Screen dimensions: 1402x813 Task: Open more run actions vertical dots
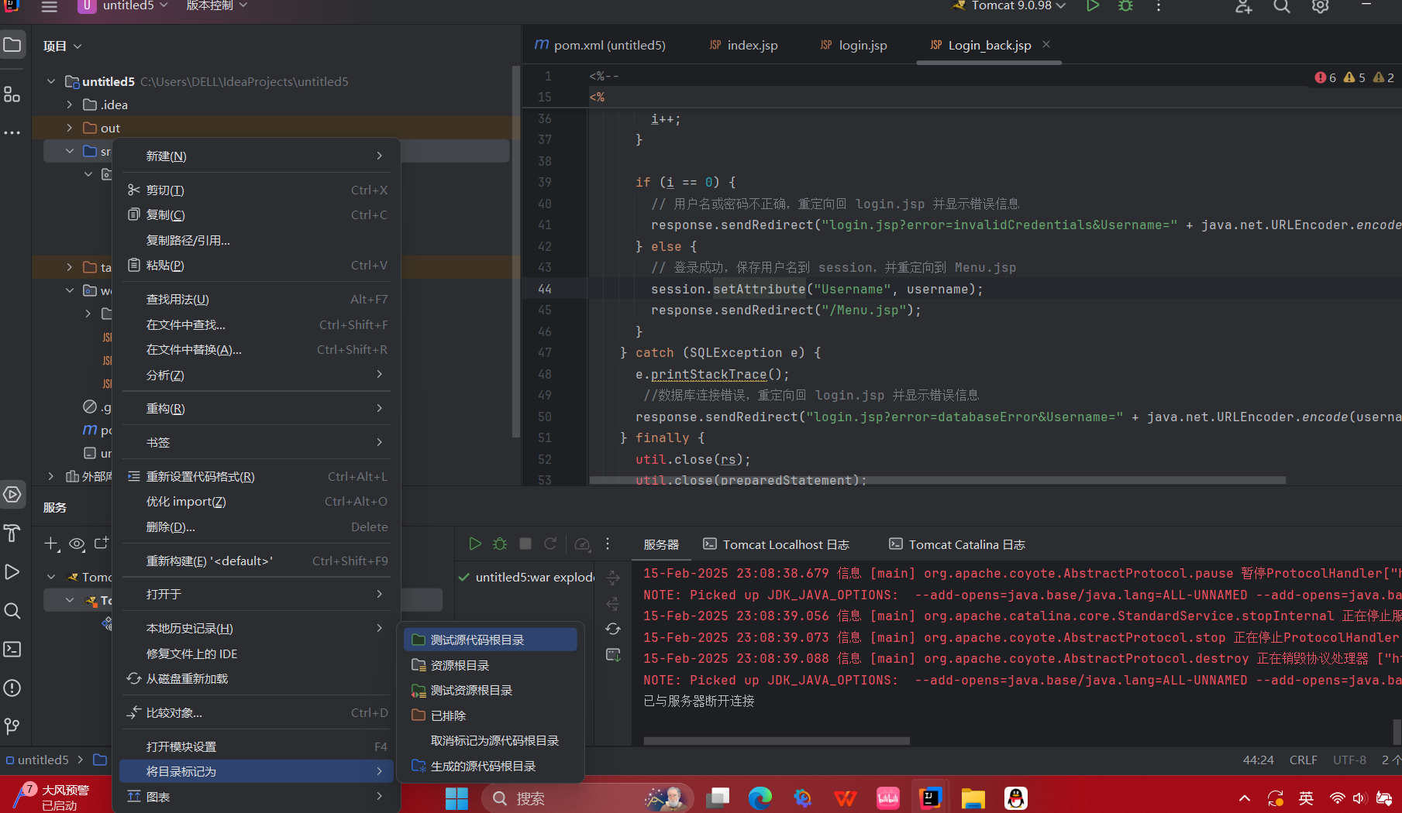(x=1159, y=6)
